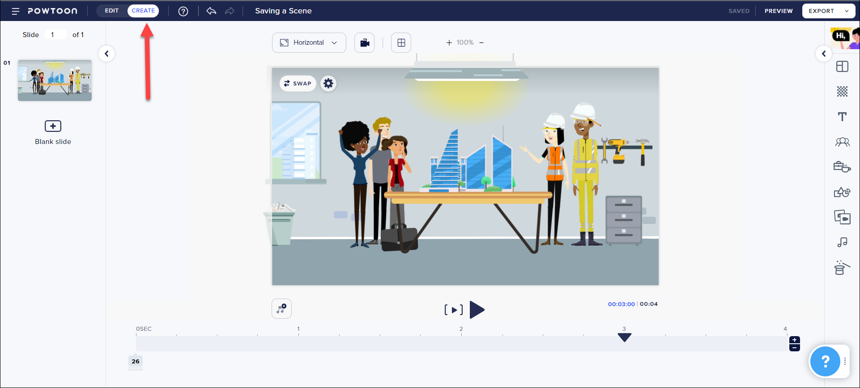Expand the EXPORT dropdown arrow
This screenshot has height=388, width=860.
pos(847,11)
